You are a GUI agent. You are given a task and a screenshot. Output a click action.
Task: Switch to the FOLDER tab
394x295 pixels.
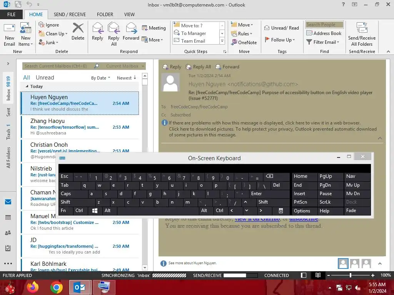(105, 15)
